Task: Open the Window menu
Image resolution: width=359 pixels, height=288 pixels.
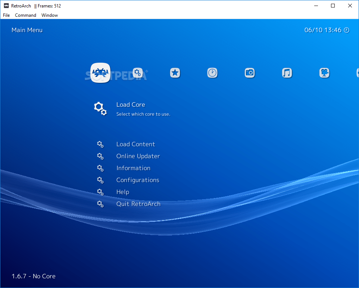Action: [50, 15]
